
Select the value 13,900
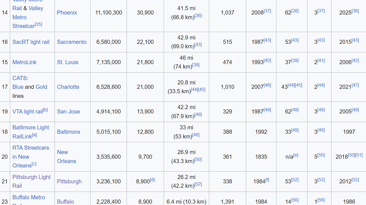[145, 112]
